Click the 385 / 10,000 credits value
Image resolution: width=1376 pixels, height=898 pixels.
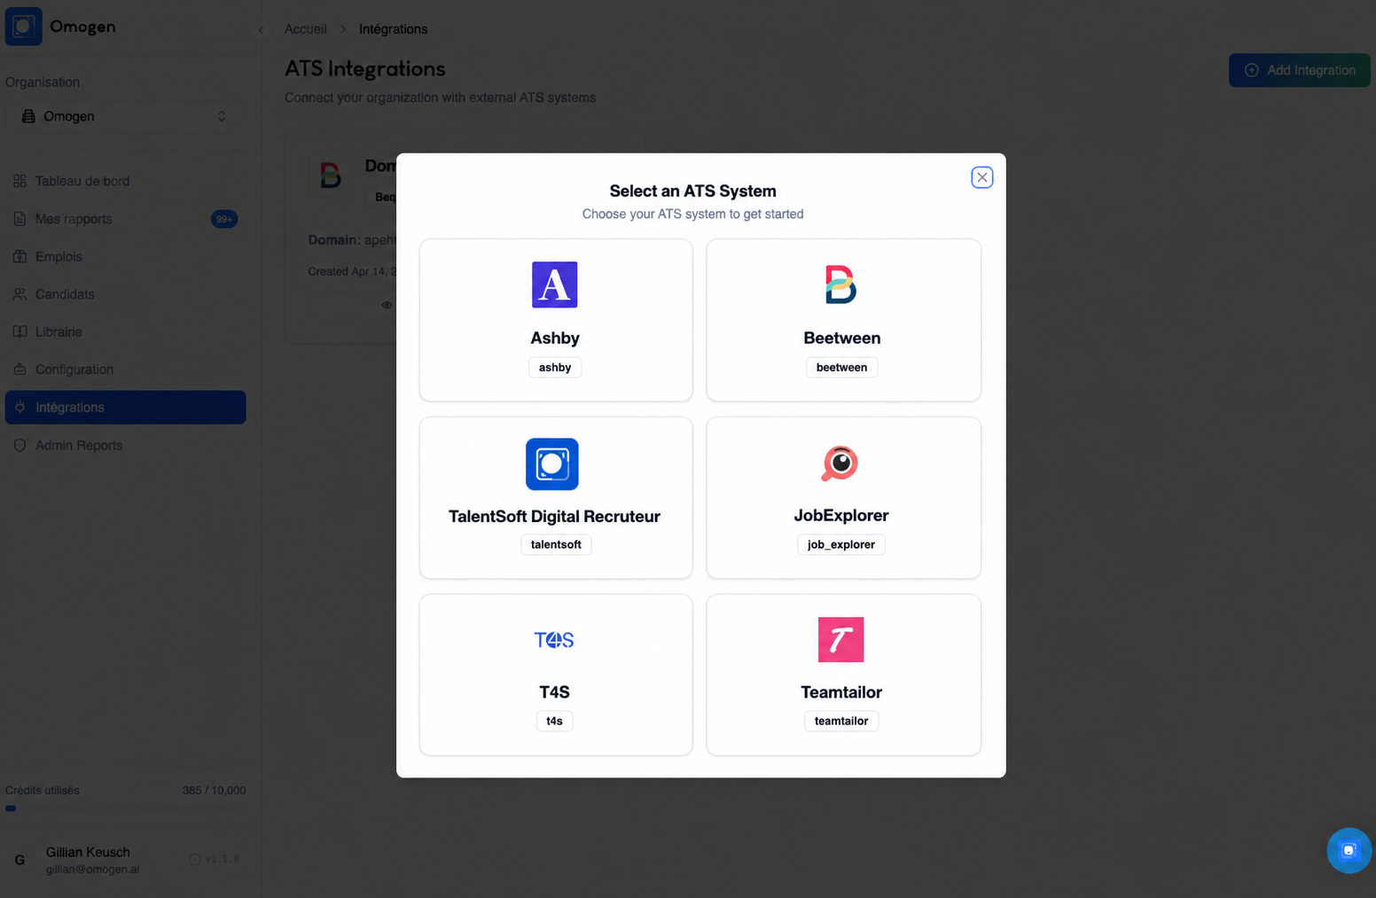click(214, 790)
